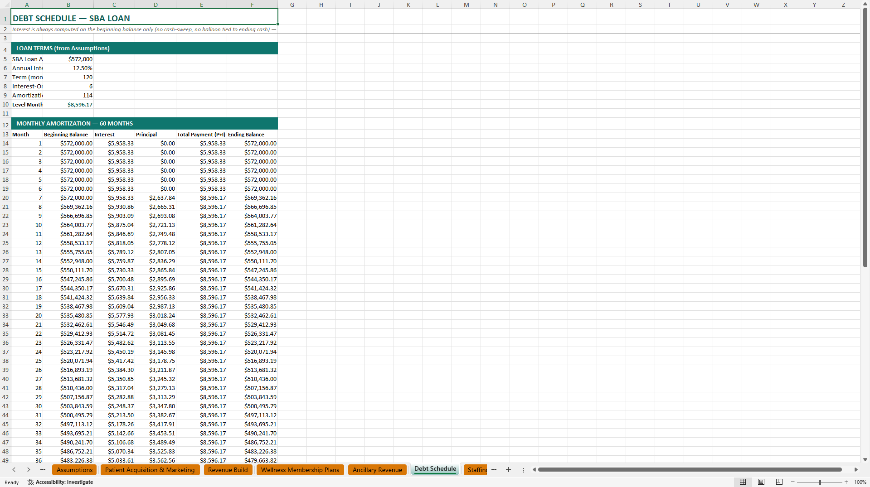This screenshot has height=487, width=870.
Task: Switch to Page Break Preview icon
Action: click(779, 482)
